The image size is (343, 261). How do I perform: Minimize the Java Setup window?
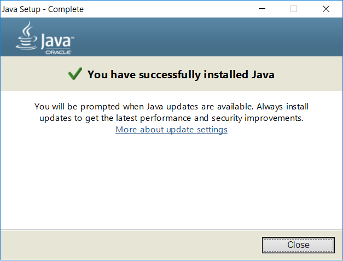[262, 9]
